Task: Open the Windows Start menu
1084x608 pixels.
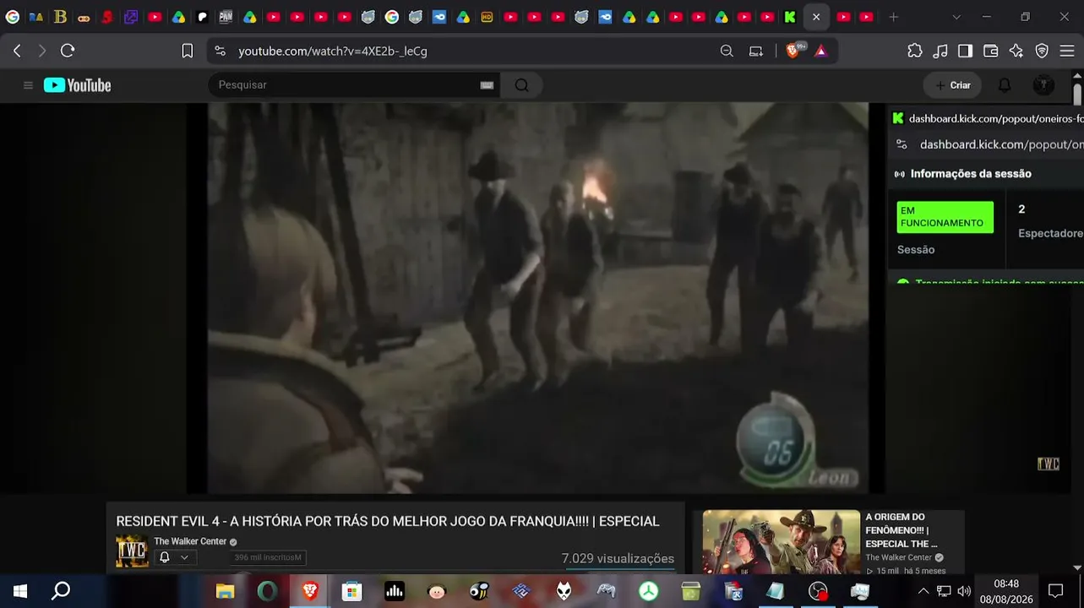Action: click(x=20, y=591)
